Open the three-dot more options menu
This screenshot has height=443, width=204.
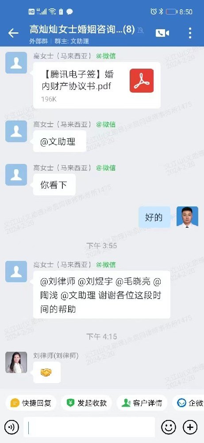[x=190, y=33]
